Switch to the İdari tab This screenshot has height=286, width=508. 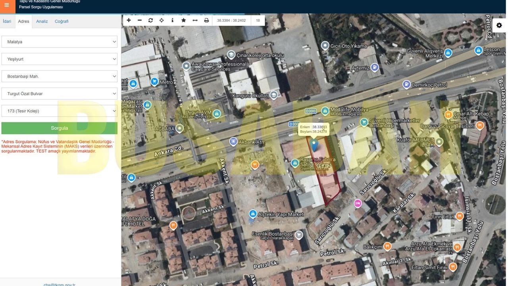click(7, 21)
